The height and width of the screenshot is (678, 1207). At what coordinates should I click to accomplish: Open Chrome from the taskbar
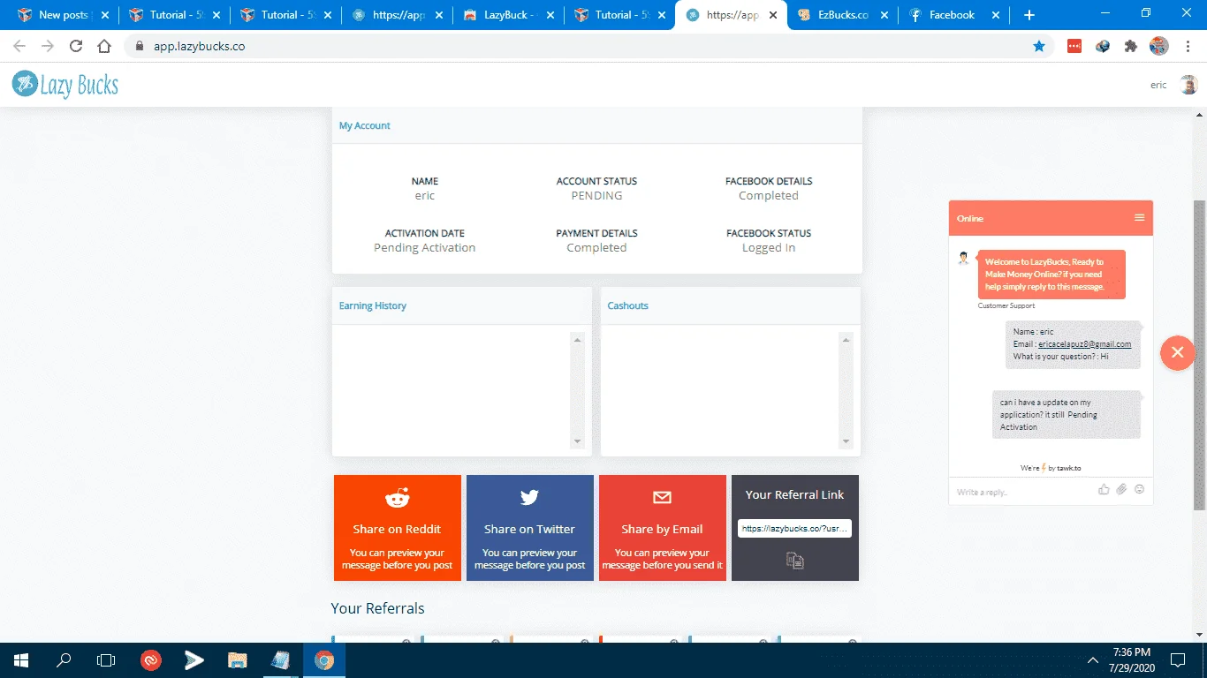(x=324, y=659)
